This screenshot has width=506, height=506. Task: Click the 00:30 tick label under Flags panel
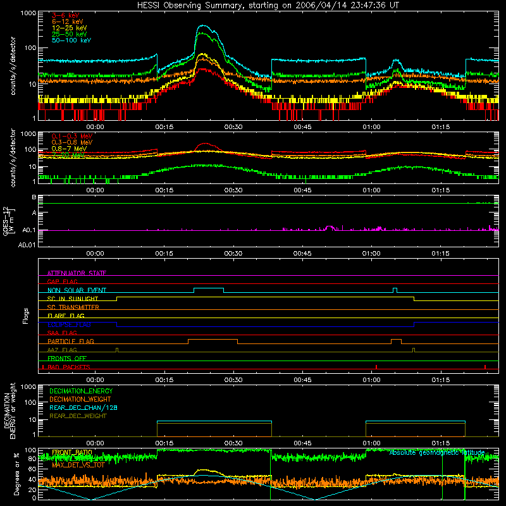233,380
